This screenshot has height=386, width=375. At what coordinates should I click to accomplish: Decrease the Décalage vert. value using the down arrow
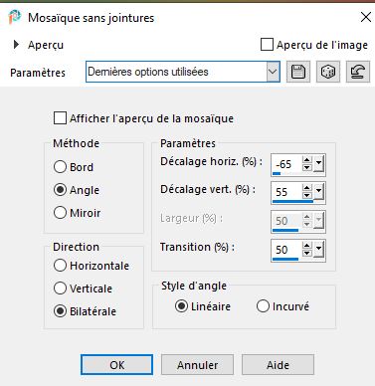tap(307, 196)
